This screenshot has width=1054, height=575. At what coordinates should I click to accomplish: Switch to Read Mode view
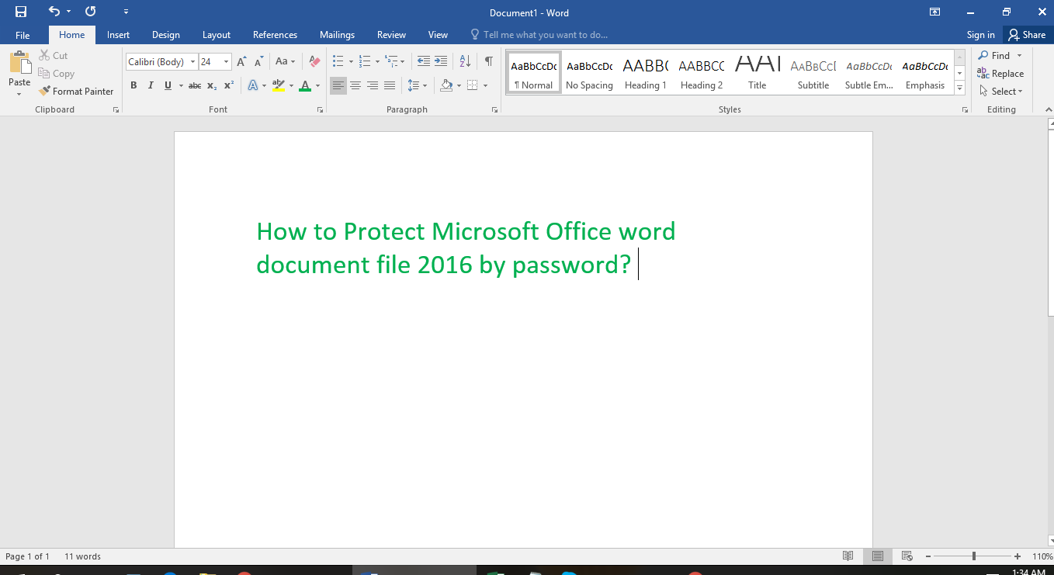[x=848, y=556]
